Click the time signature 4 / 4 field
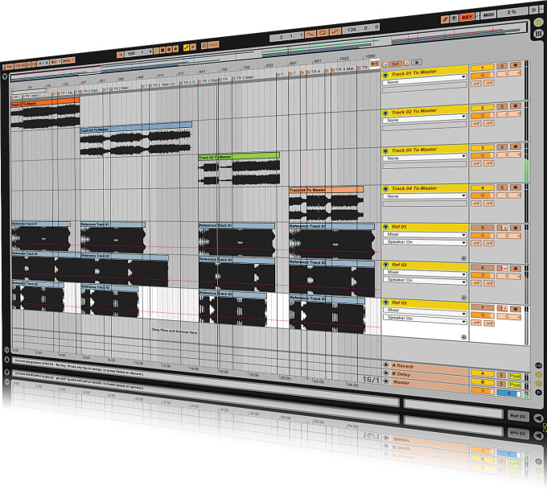This screenshot has height=490, width=547. click(43, 64)
